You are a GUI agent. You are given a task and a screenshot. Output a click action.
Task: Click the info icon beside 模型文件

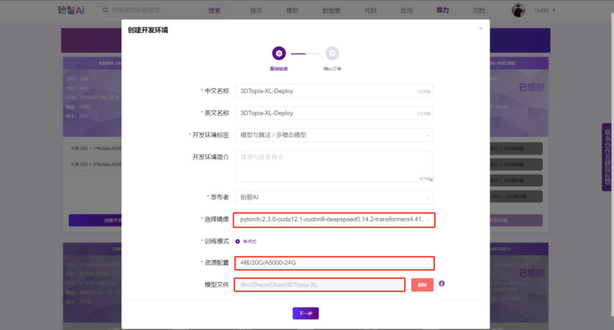pos(442,284)
